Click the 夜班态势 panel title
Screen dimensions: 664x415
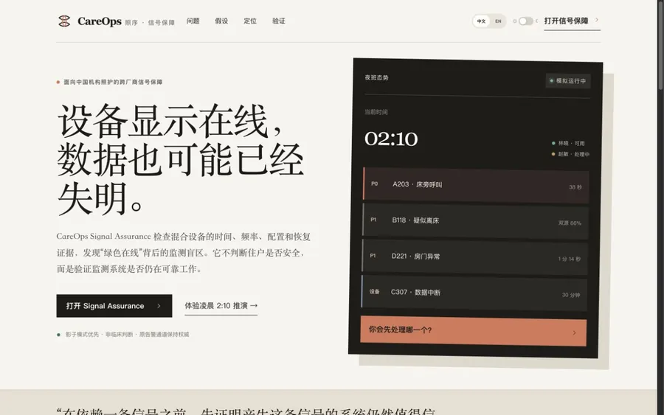click(x=376, y=78)
